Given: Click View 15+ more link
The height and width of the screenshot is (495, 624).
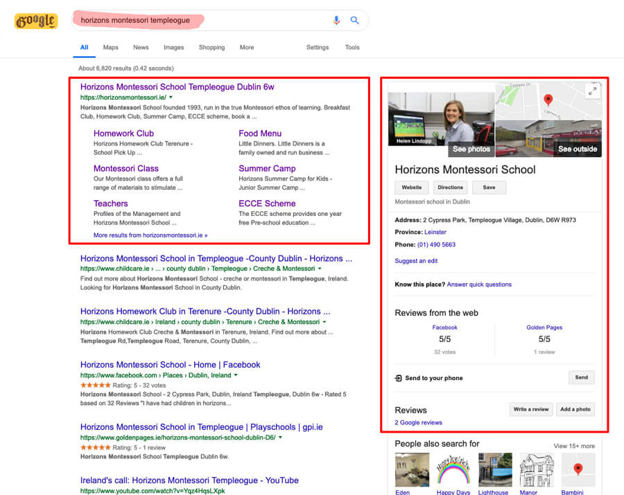Looking at the screenshot, I should (x=574, y=446).
